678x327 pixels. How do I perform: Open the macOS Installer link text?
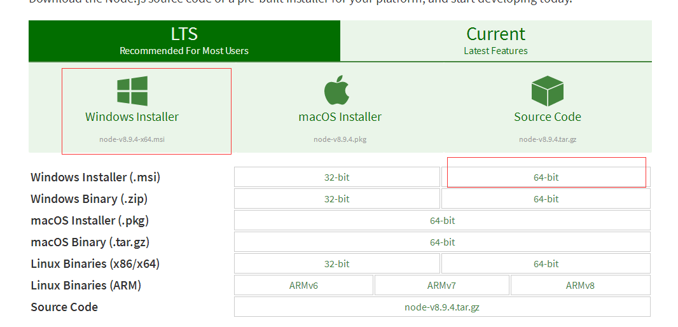tap(340, 117)
